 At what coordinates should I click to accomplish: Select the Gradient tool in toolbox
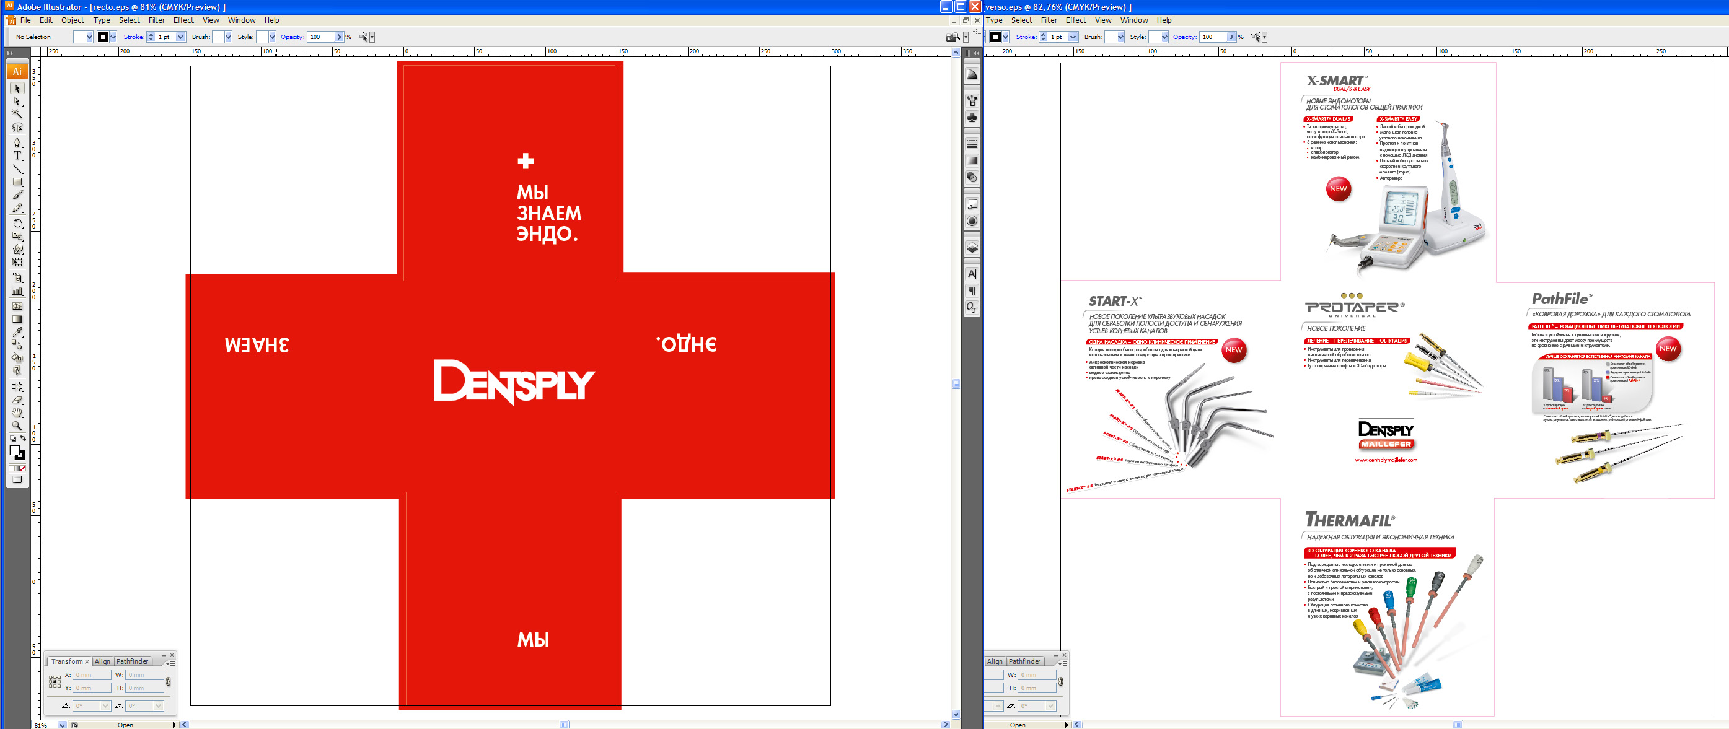pos(17,319)
